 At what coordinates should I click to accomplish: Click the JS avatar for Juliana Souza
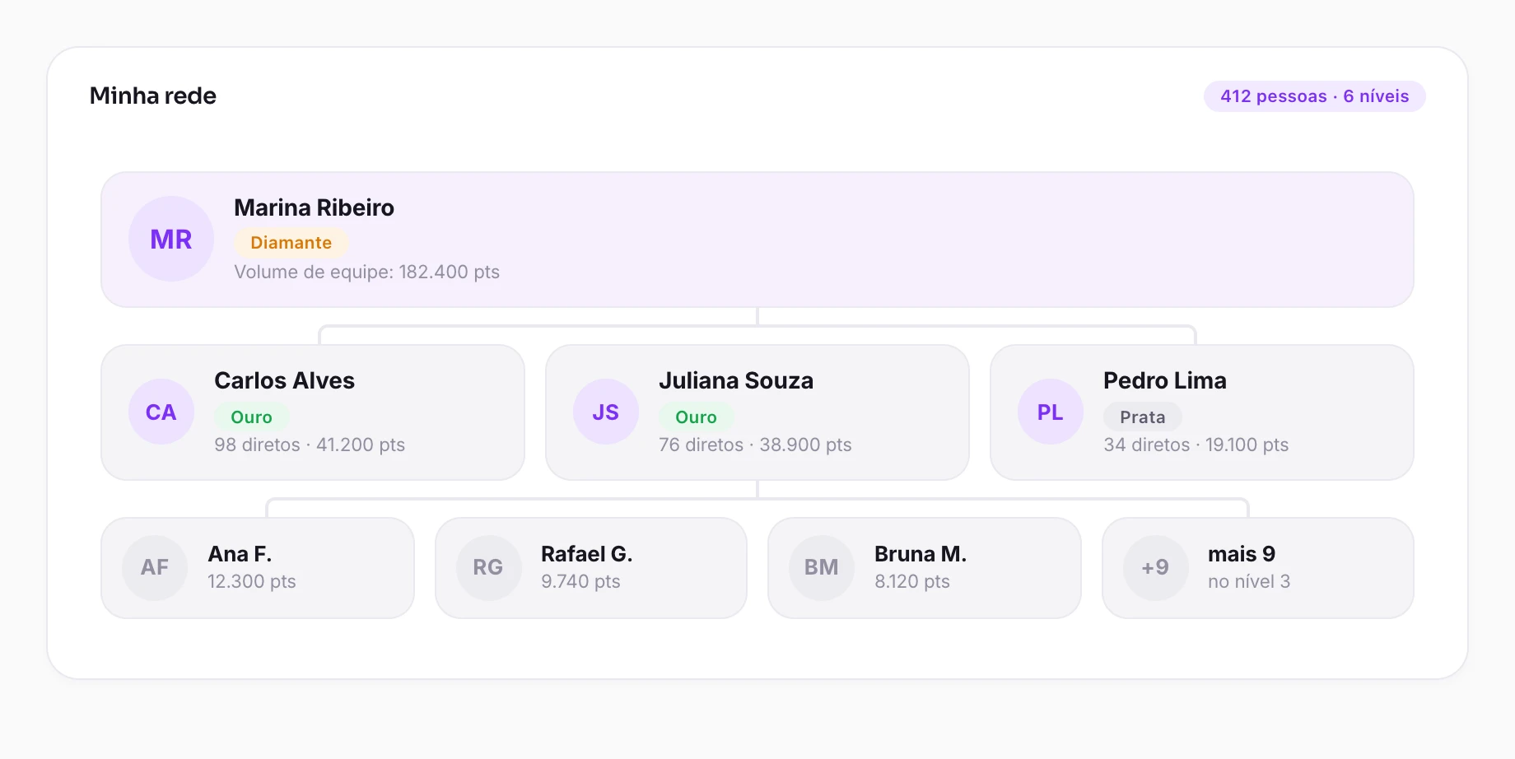pos(606,412)
